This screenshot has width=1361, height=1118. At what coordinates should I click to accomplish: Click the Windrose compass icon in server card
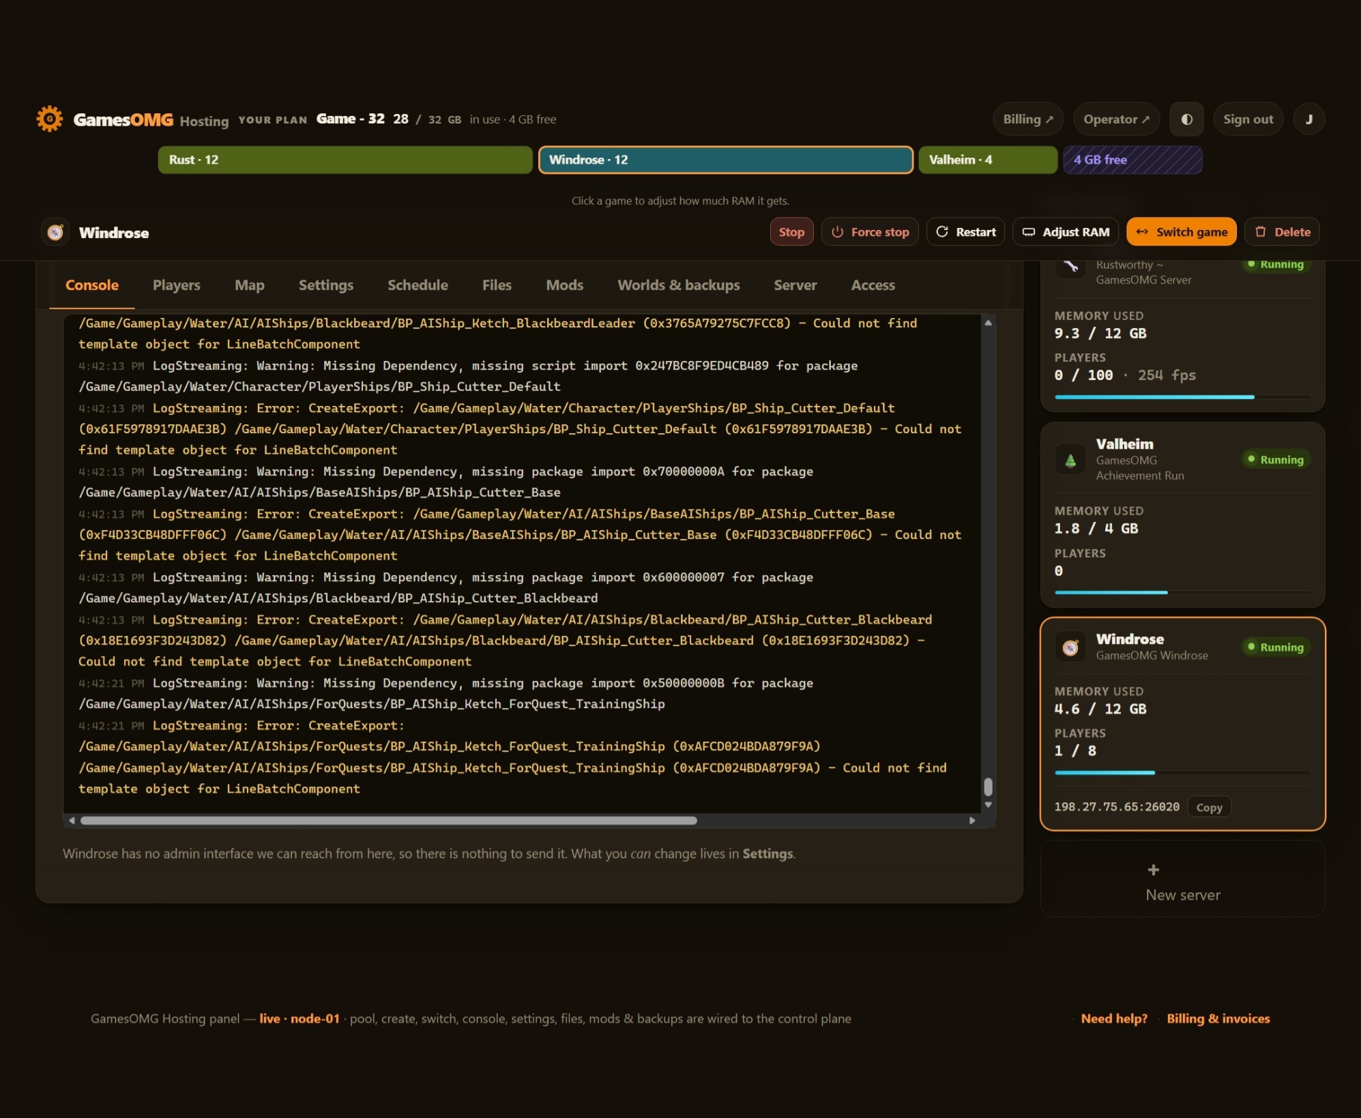(1070, 647)
